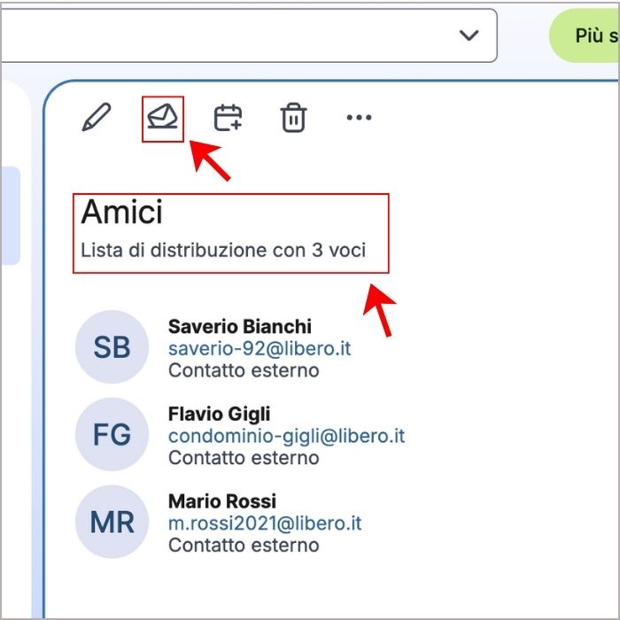Delete the list with trash icon

click(x=293, y=118)
